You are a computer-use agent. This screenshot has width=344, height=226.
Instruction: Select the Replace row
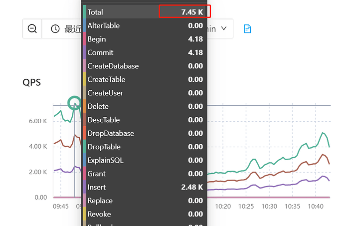(145, 201)
